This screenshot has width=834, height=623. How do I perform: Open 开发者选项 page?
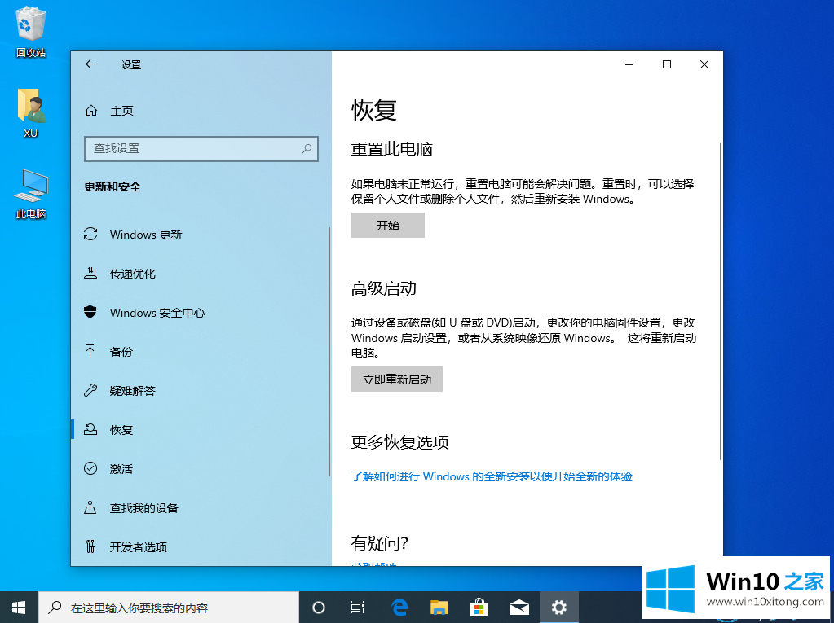(126, 546)
